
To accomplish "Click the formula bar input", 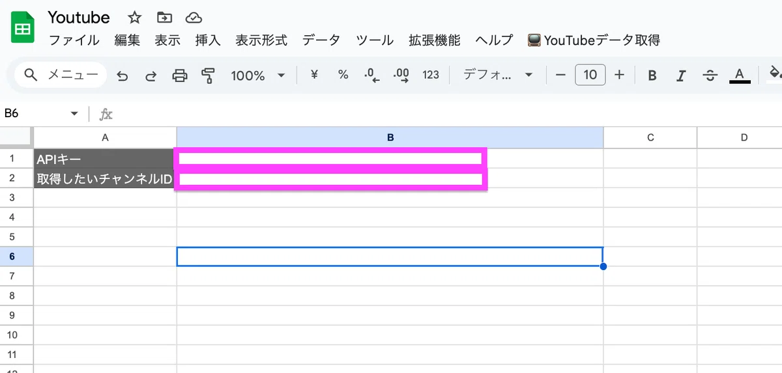I will (x=450, y=114).
